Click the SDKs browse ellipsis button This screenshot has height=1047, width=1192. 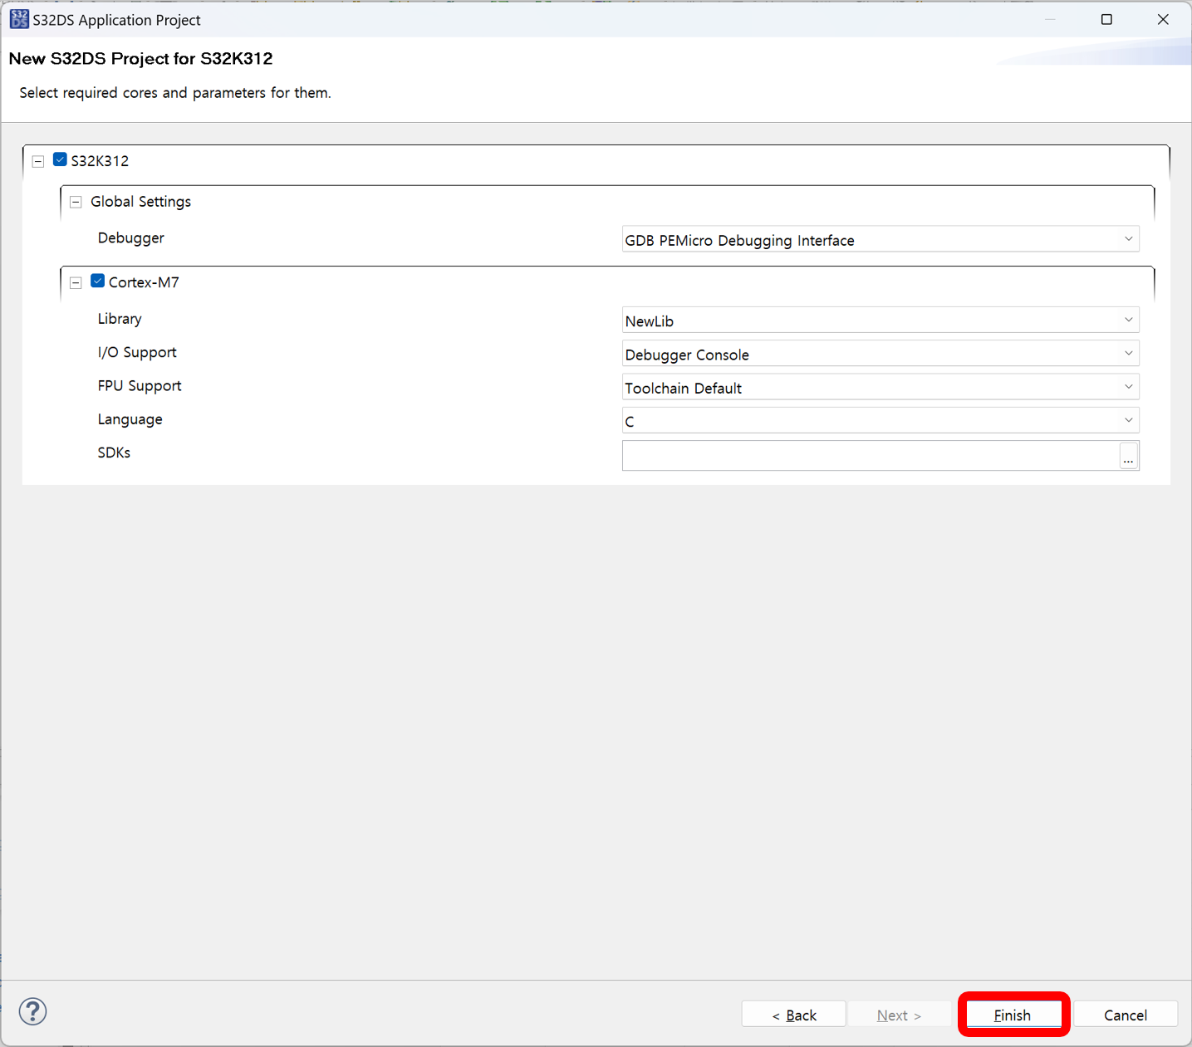[x=1128, y=456]
